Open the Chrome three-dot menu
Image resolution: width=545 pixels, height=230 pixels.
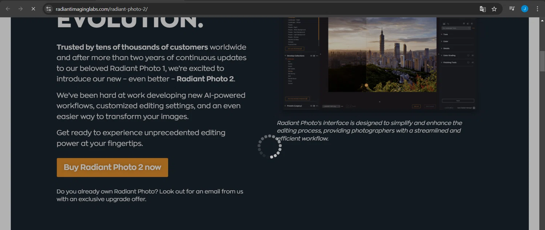pyautogui.click(x=537, y=9)
